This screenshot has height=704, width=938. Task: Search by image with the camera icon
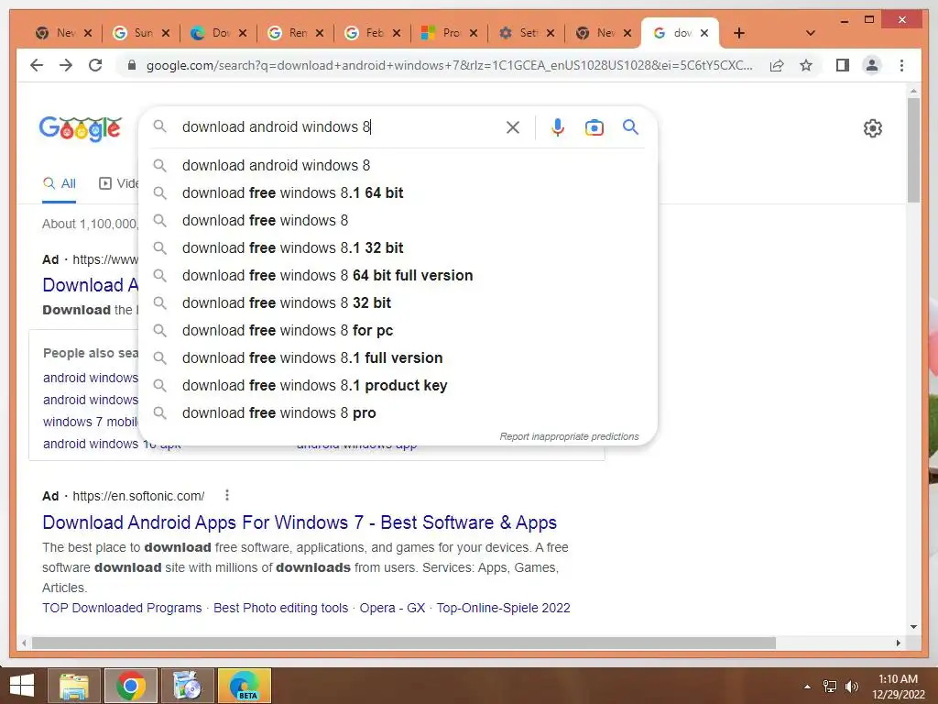coord(594,126)
